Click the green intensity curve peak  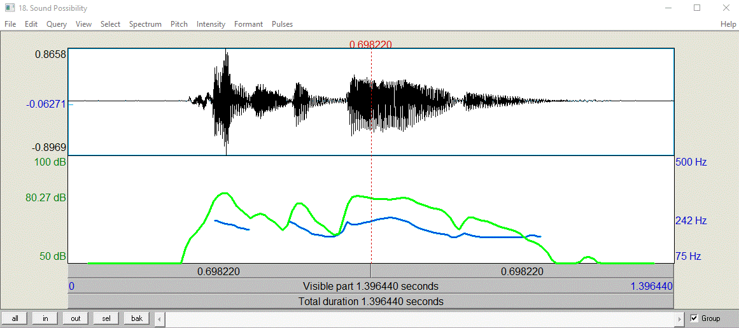click(225, 193)
